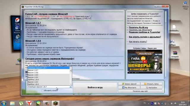The image size is (190, 106).
Task: Open the Windows Start menu orb
Action: coord(4,103)
